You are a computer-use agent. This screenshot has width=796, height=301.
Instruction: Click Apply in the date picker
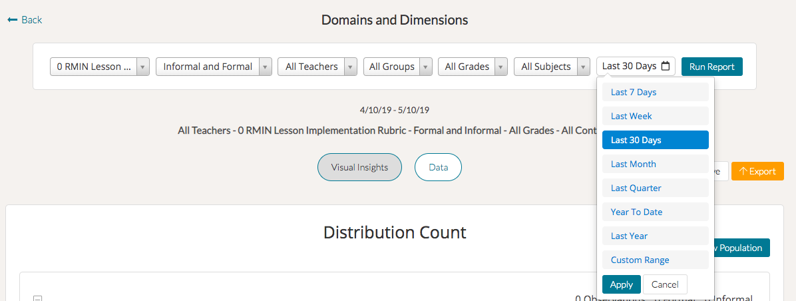click(x=621, y=284)
